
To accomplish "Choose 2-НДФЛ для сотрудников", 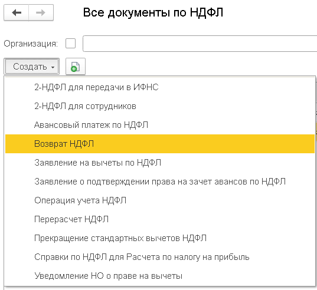I will 160,106.
